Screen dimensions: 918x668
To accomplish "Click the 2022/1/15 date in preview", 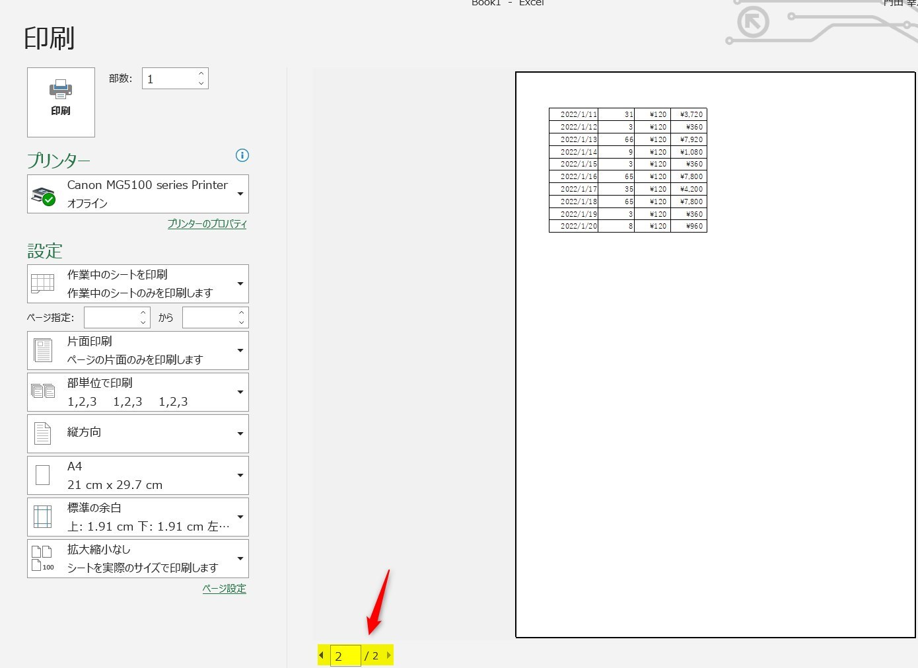I will (x=579, y=164).
